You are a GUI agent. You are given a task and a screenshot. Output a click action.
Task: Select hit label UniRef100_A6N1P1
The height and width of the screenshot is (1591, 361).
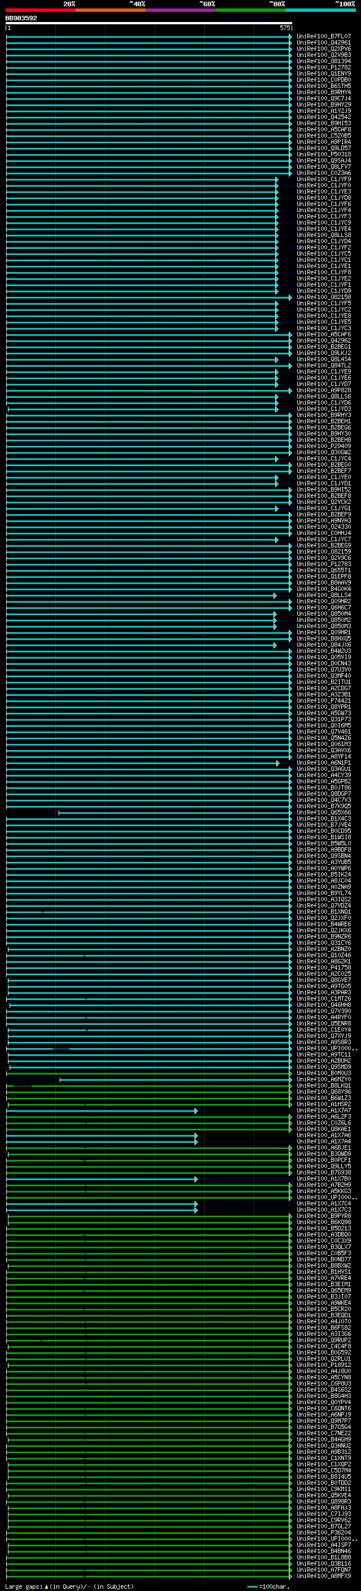point(323,763)
